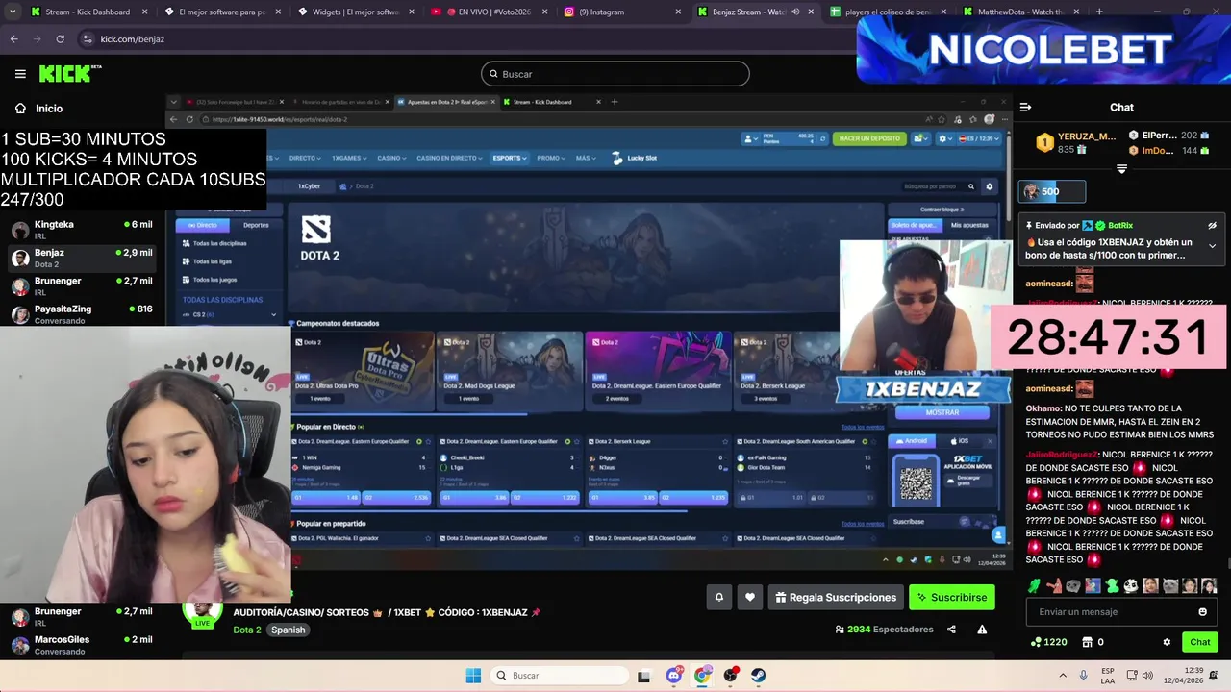Click the green Kick logo
The width and height of the screenshot is (1231, 692).
pos(69,73)
